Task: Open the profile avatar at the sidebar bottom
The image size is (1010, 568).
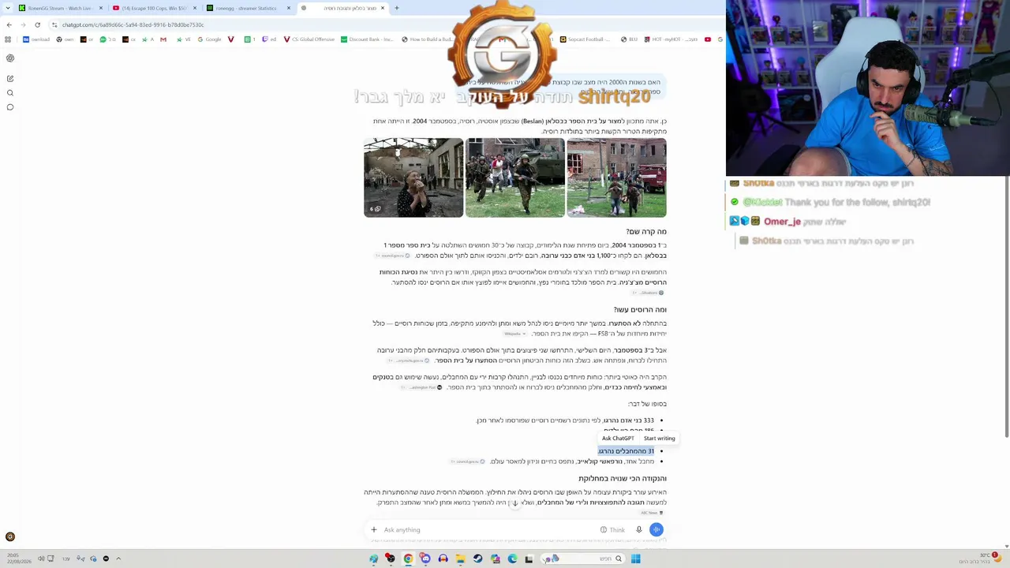Action: tap(10, 537)
